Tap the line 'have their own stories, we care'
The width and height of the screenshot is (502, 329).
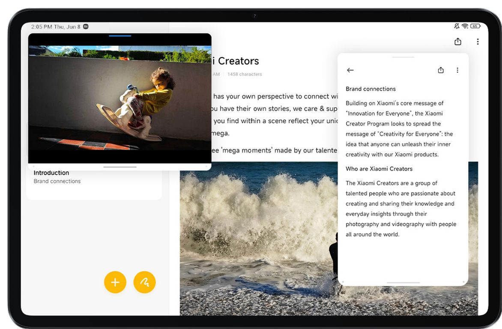click(x=275, y=109)
